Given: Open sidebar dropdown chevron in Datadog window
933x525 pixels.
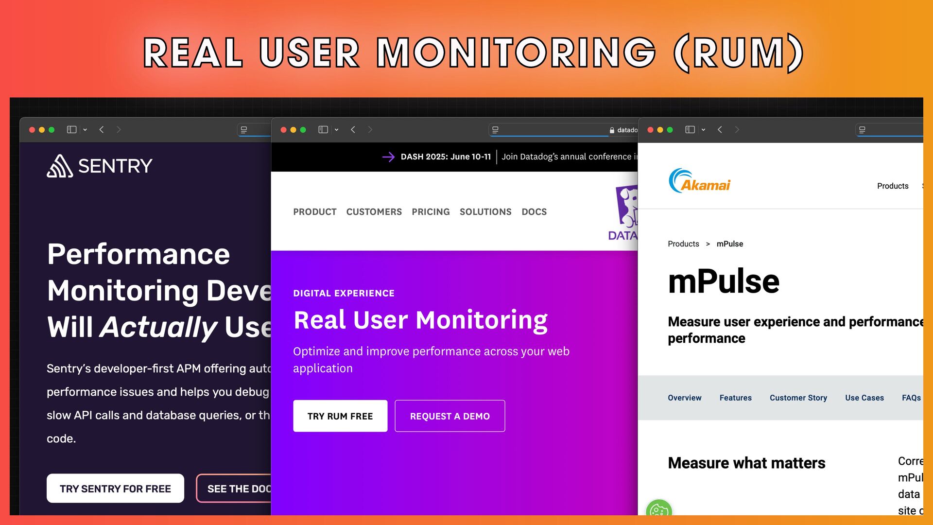Looking at the screenshot, I should coord(336,130).
